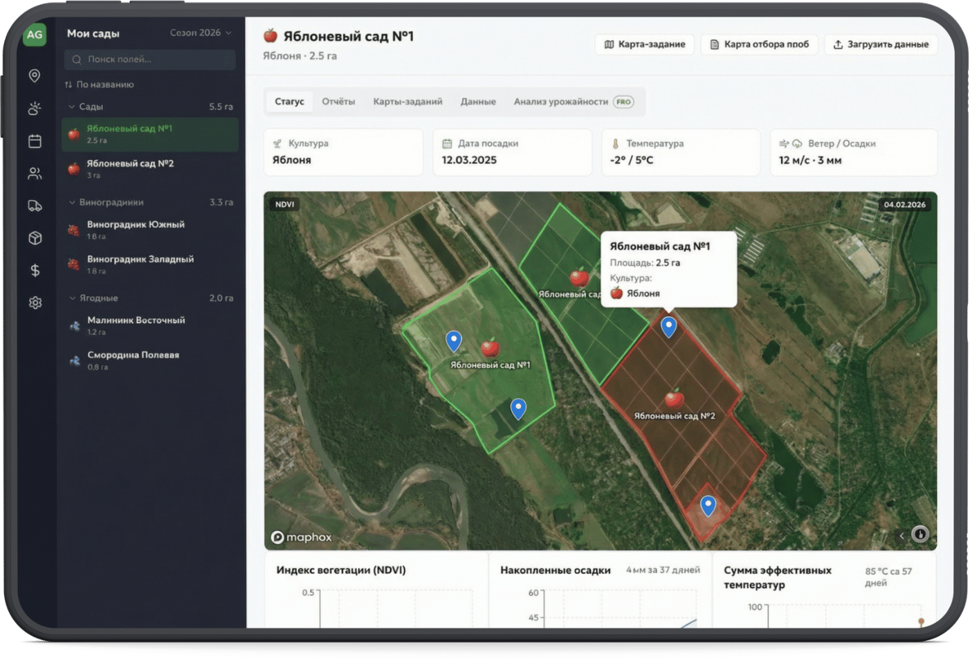Open the calendar icon in sidebar

point(35,141)
